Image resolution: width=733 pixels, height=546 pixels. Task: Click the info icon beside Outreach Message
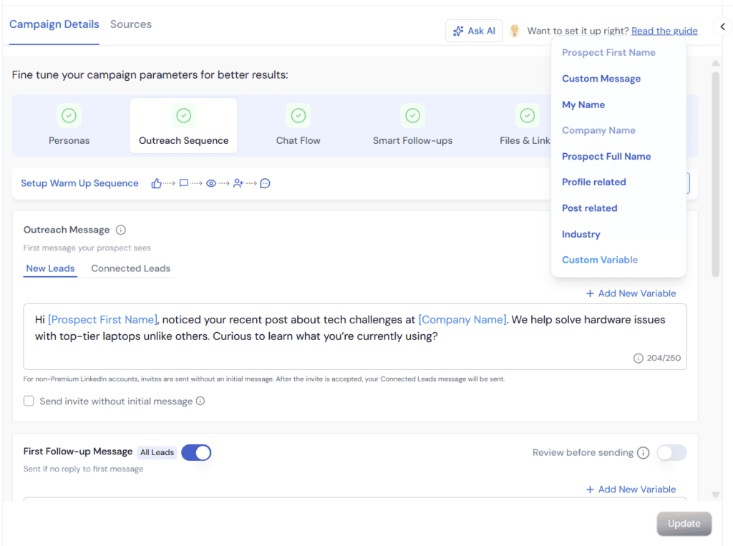pyautogui.click(x=121, y=230)
